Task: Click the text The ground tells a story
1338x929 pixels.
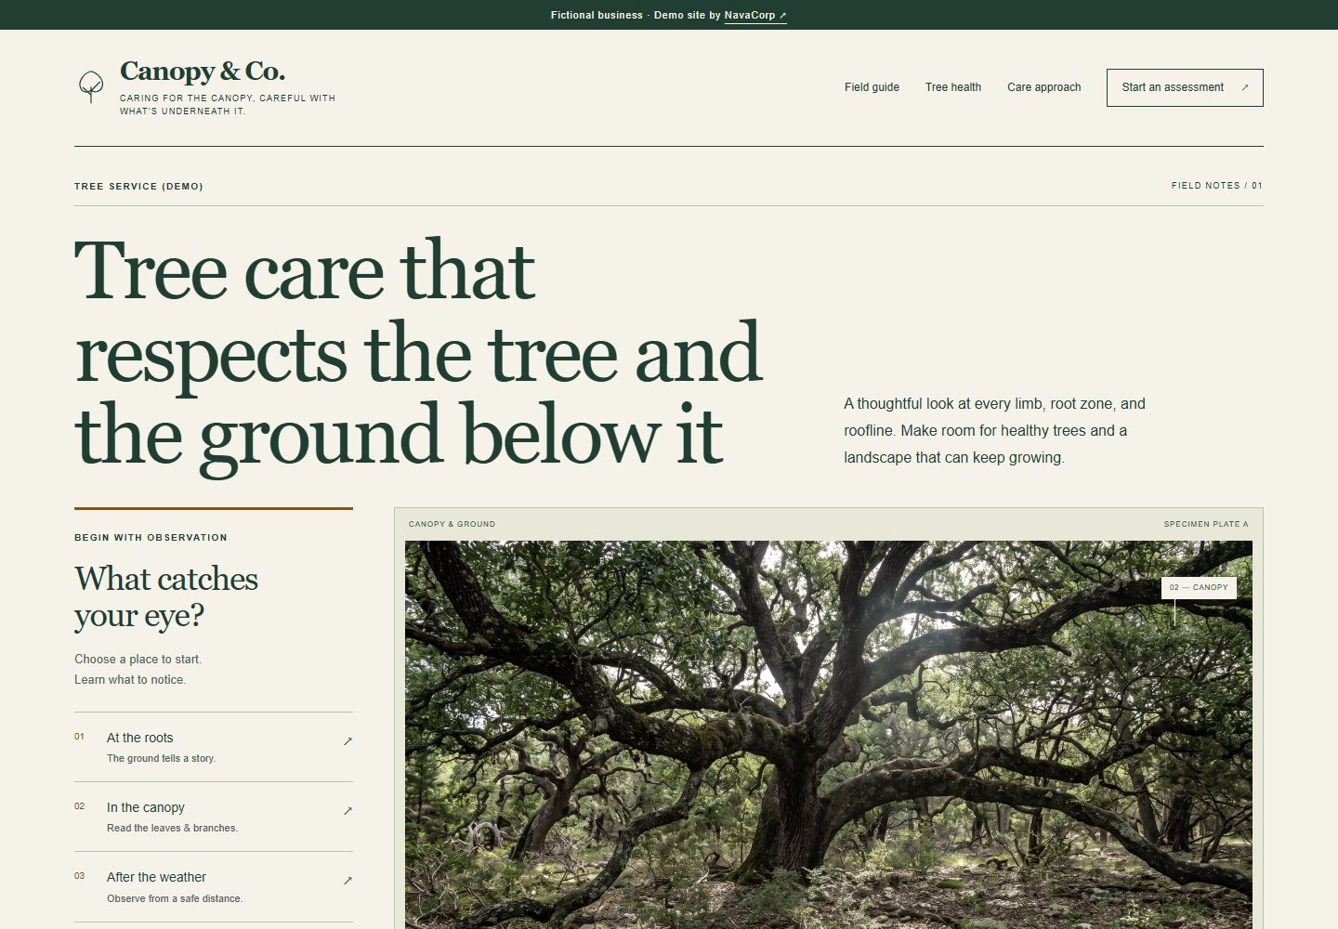Action: 161,759
